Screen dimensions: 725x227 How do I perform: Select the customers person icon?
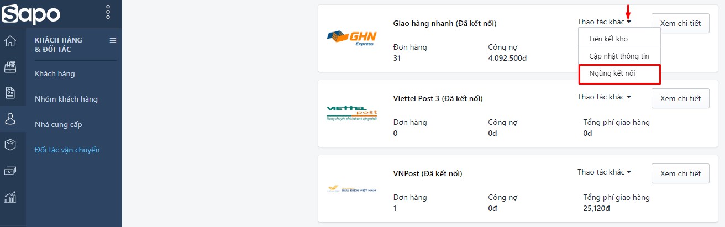point(10,118)
